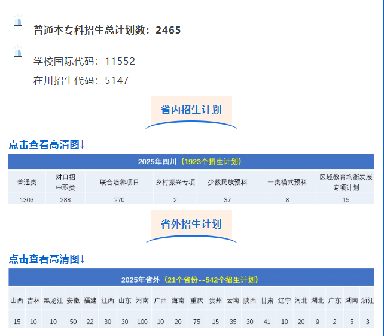Image resolution: width=384 pixels, height=336 pixels.
Task: Select the 广东 province header
Action: [334, 301]
